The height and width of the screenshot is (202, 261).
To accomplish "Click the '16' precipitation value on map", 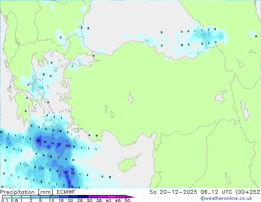I will tap(45, 142).
